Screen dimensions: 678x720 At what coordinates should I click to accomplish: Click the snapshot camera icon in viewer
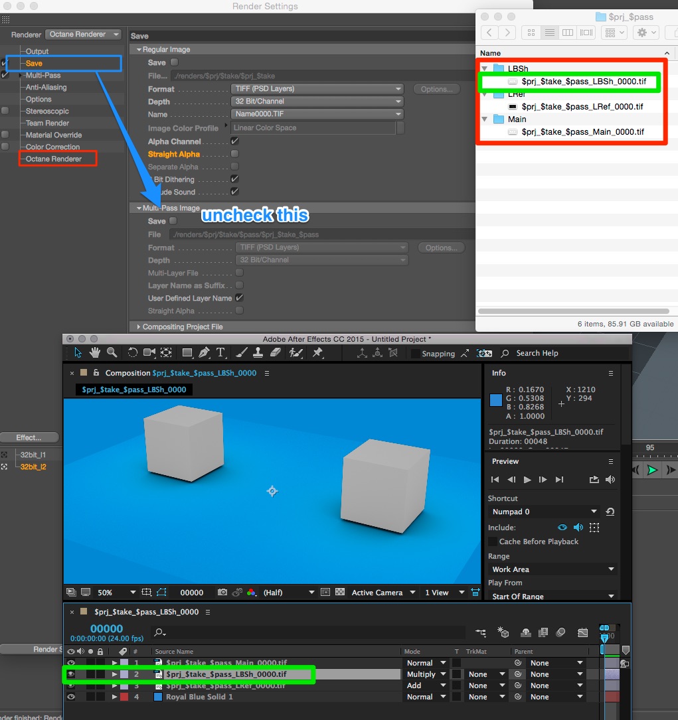[222, 593]
